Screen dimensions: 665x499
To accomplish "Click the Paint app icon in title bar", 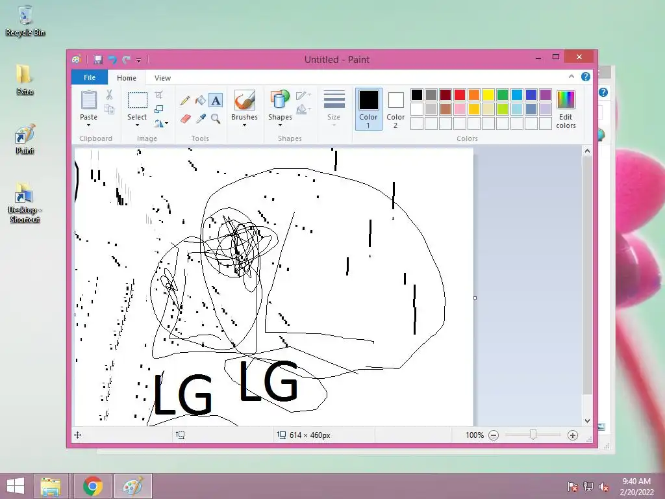I will point(77,60).
